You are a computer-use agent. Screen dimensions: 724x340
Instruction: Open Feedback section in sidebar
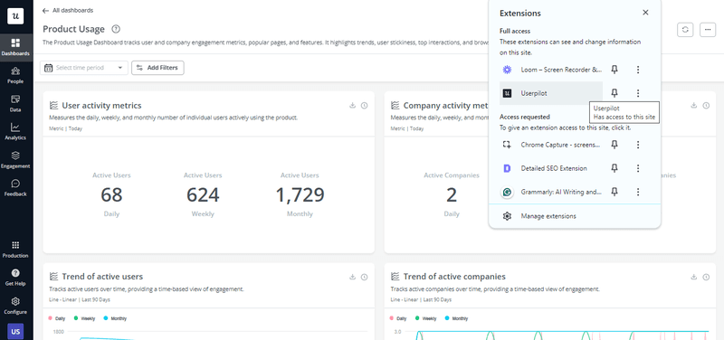pyautogui.click(x=15, y=188)
